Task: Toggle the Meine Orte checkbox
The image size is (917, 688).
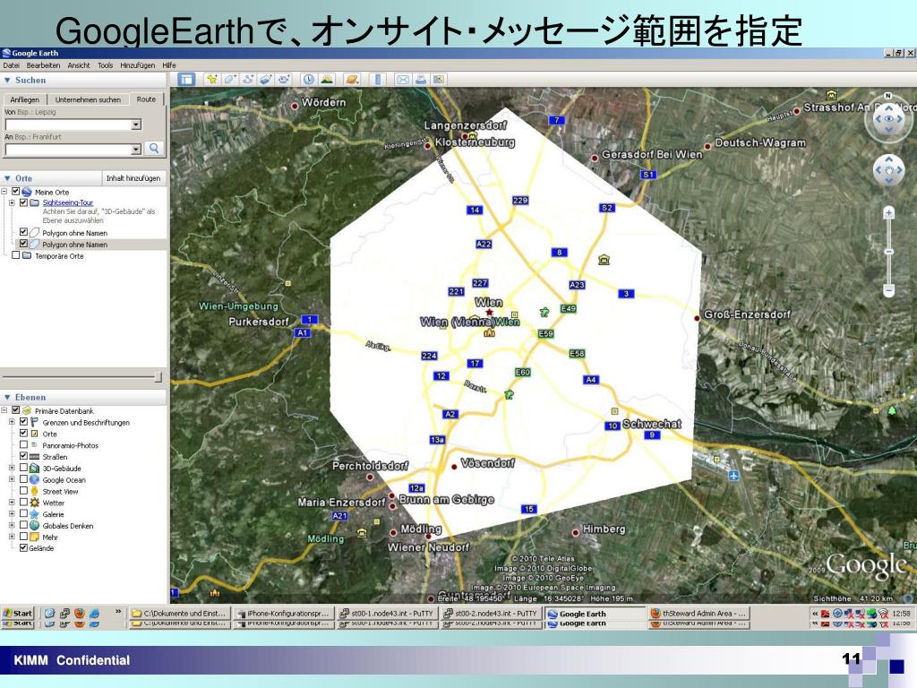Action: (16, 192)
